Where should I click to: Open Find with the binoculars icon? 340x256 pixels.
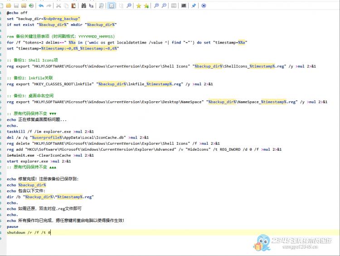click(84, 5)
